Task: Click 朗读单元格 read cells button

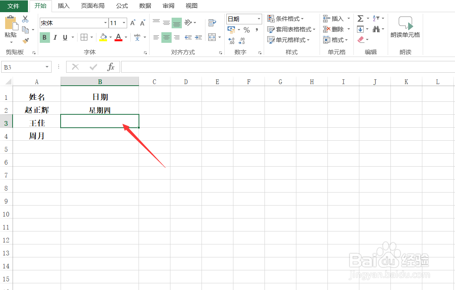Action: [x=405, y=27]
